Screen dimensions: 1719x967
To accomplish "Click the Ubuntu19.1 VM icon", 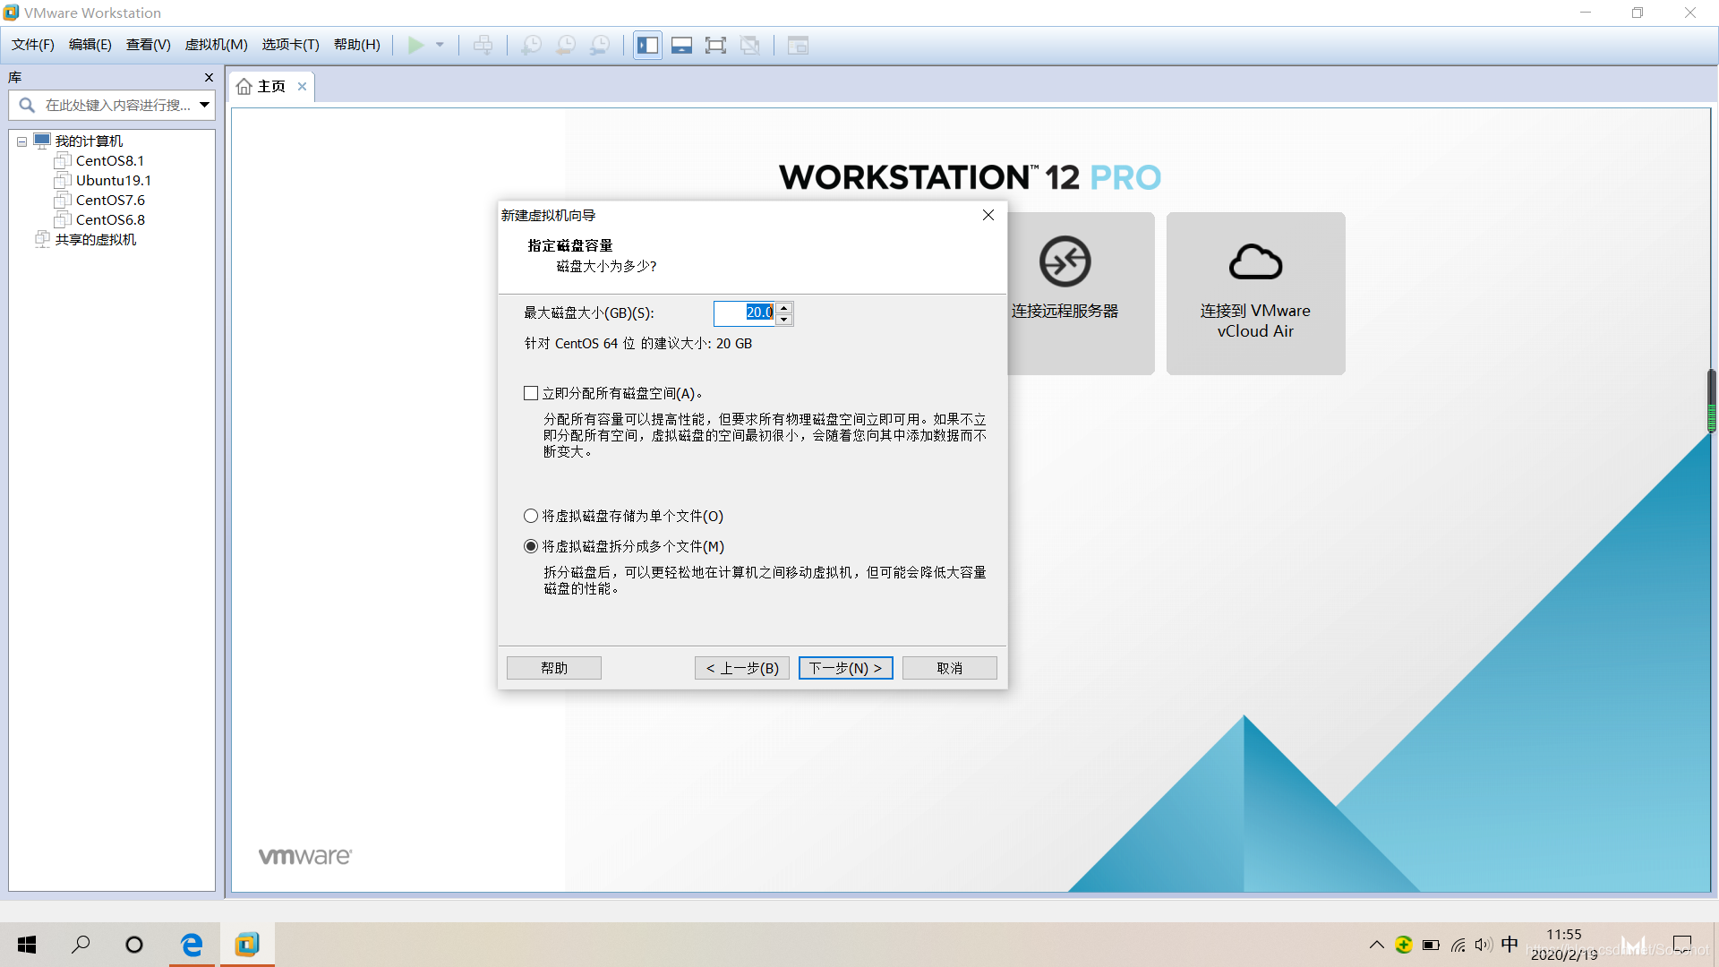I will click(x=62, y=180).
